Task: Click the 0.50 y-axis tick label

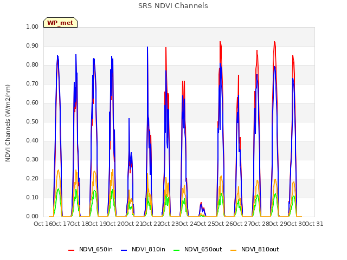Action: pos(33,121)
